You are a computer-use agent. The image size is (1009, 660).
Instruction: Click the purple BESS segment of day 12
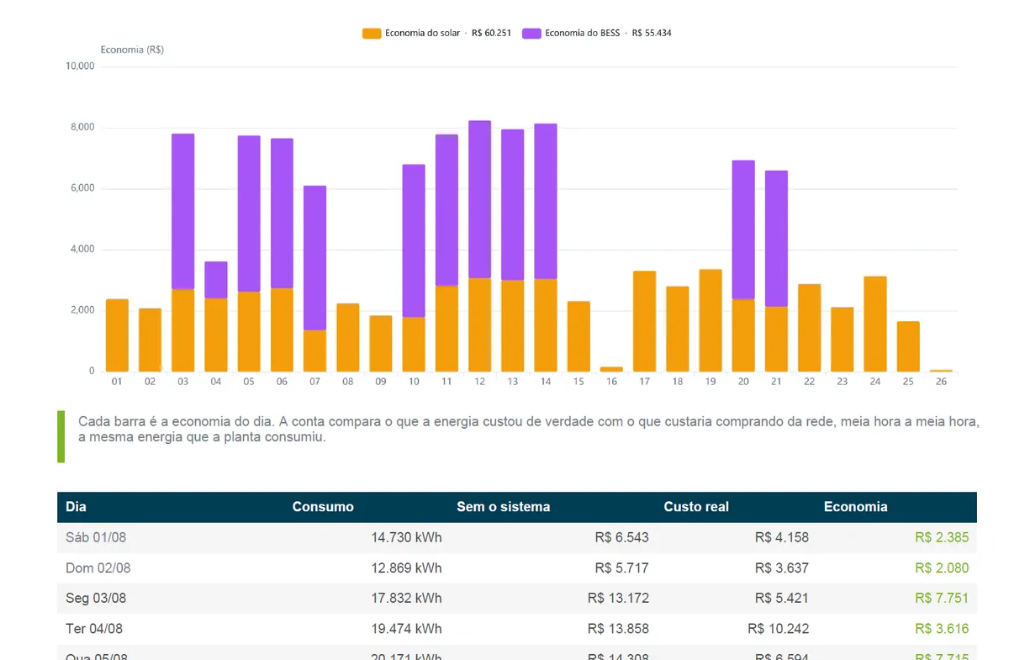[x=479, y=199]
